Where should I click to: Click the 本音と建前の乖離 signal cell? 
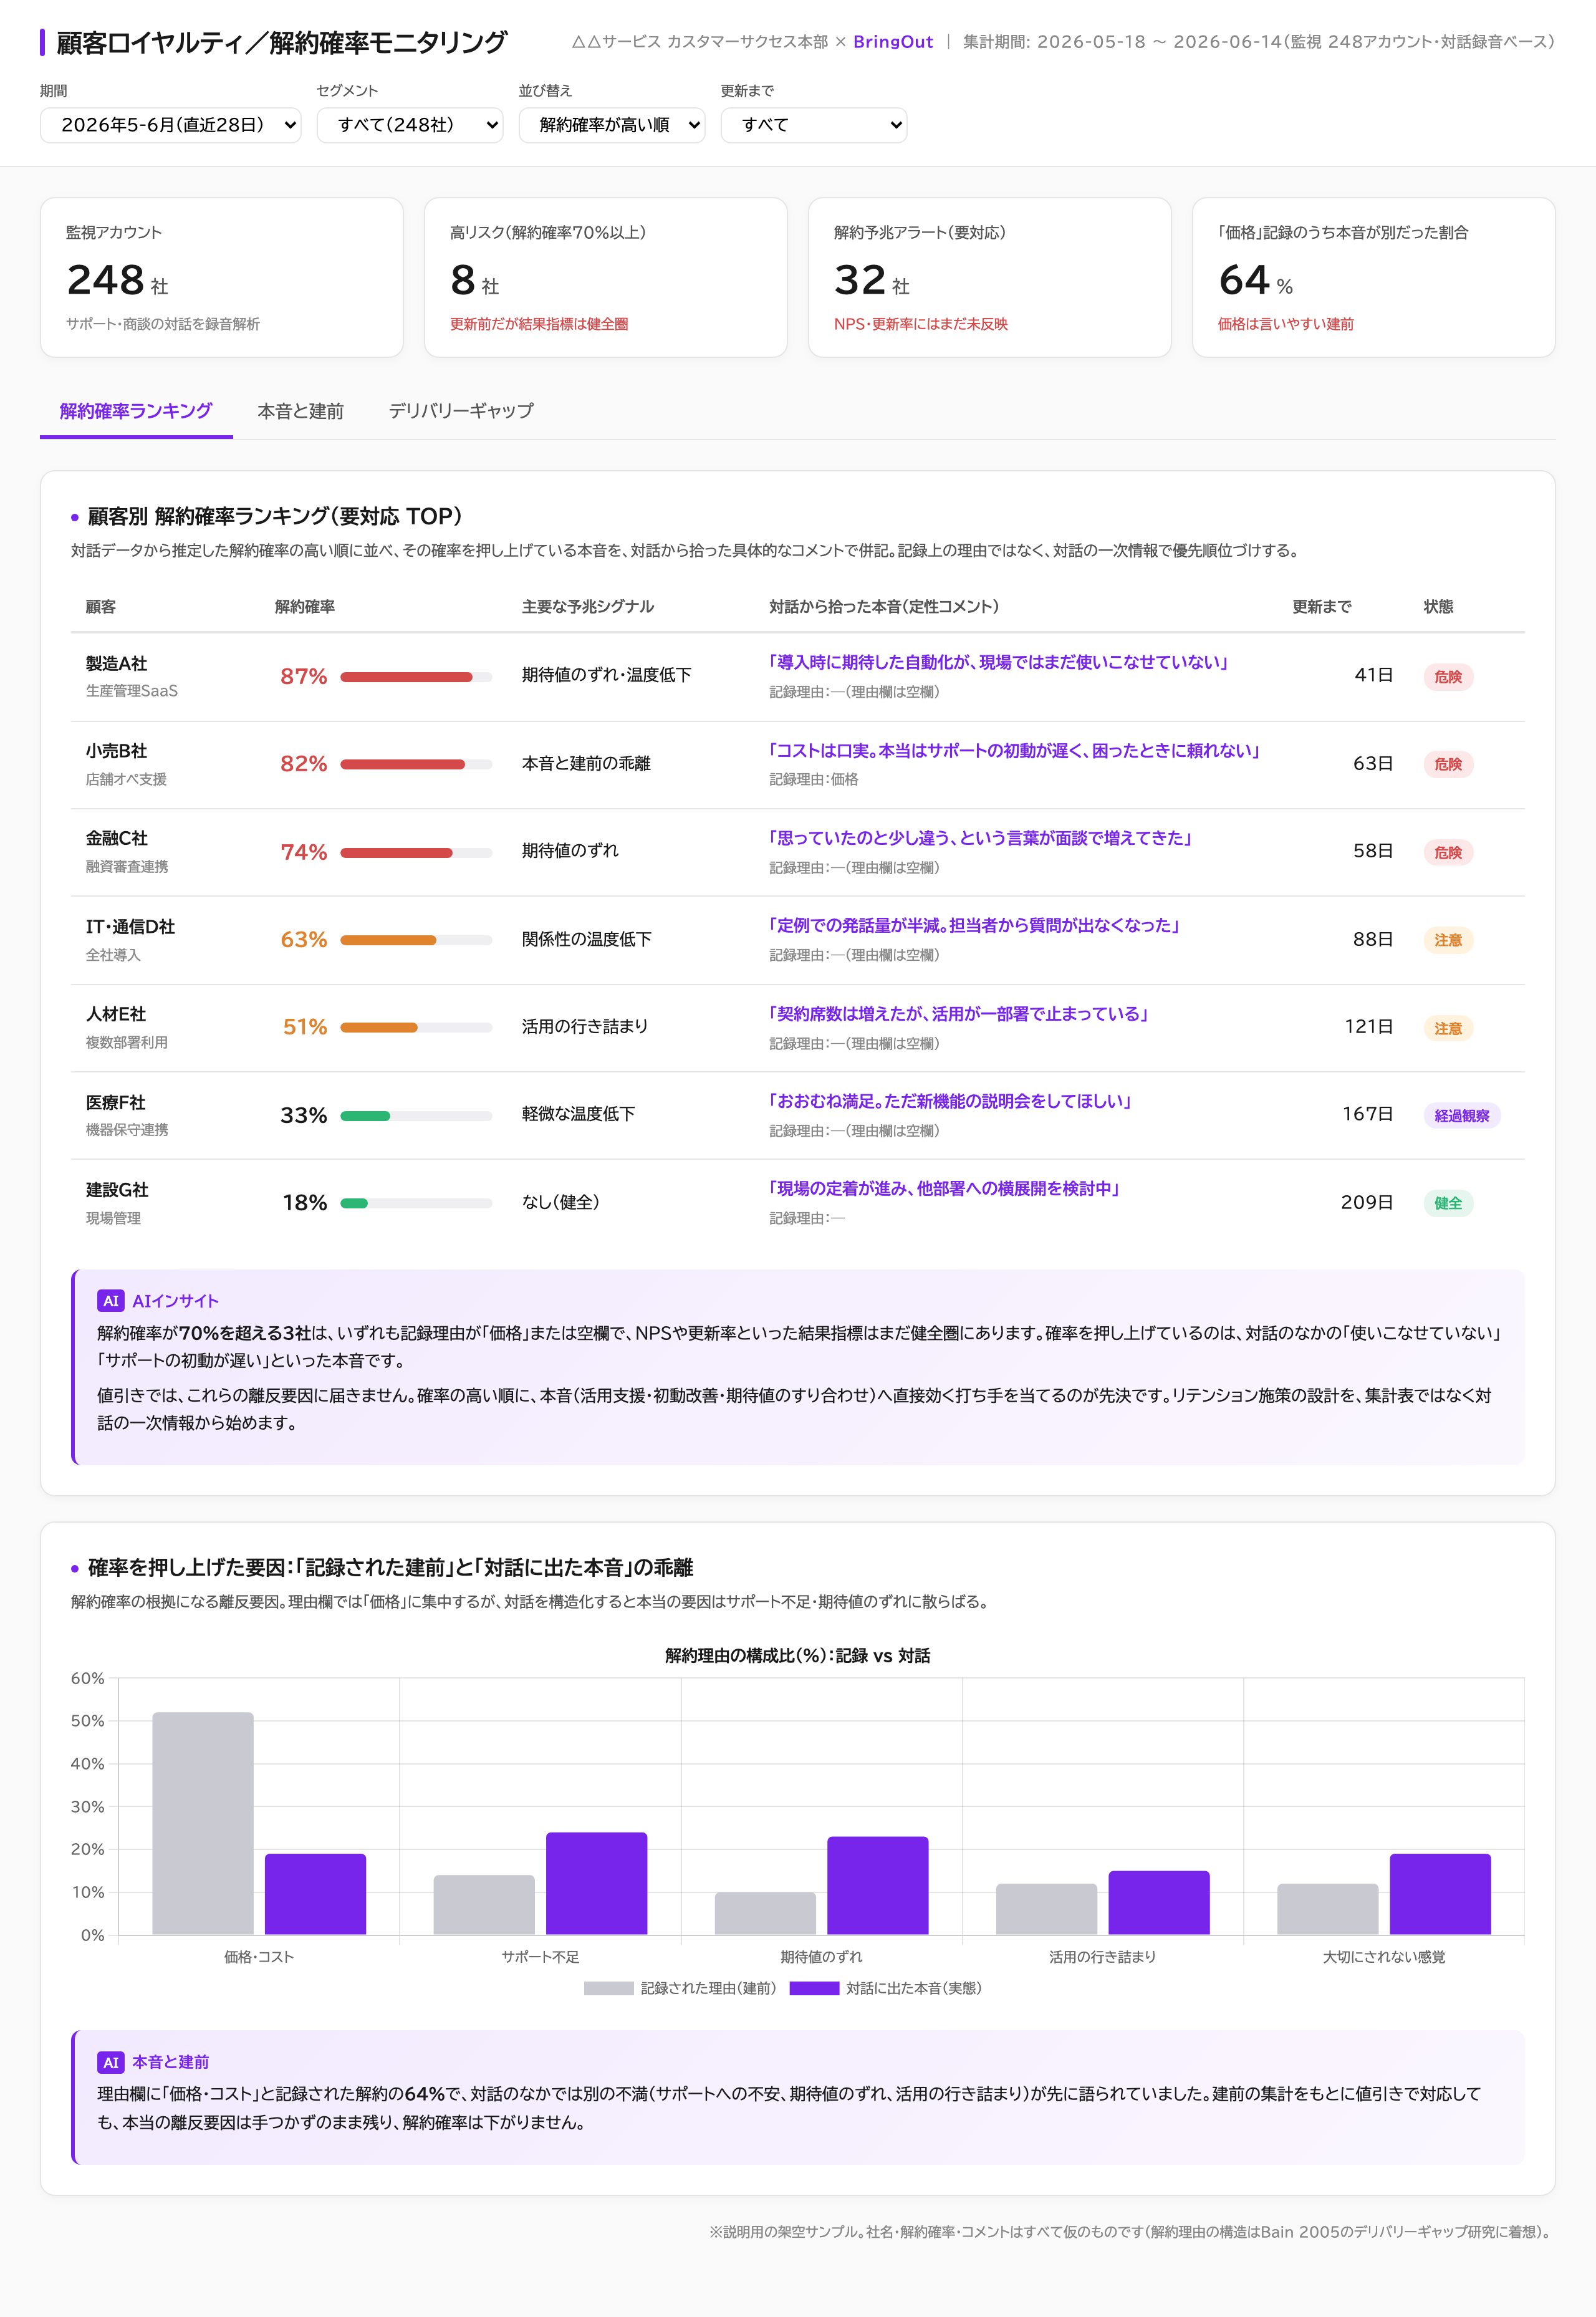coord(586,764)
